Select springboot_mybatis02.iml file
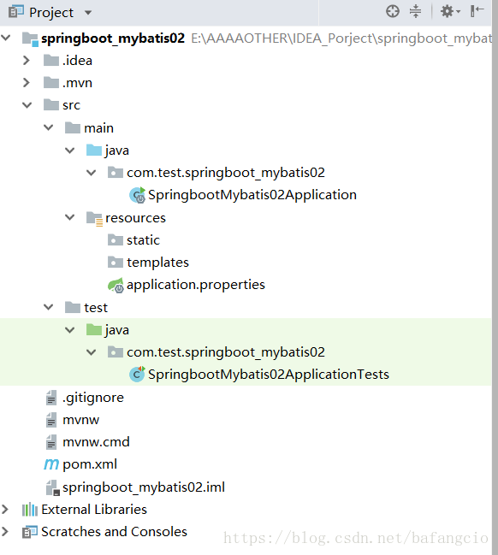The height and width of the screenshot is (555, 498). click(x=144, y=487)
